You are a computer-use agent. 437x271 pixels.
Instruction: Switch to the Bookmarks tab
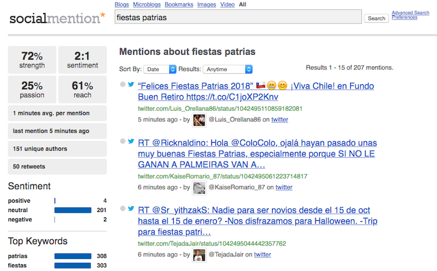179,4
